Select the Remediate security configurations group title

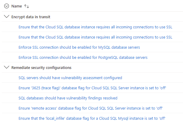coord(41,67)
